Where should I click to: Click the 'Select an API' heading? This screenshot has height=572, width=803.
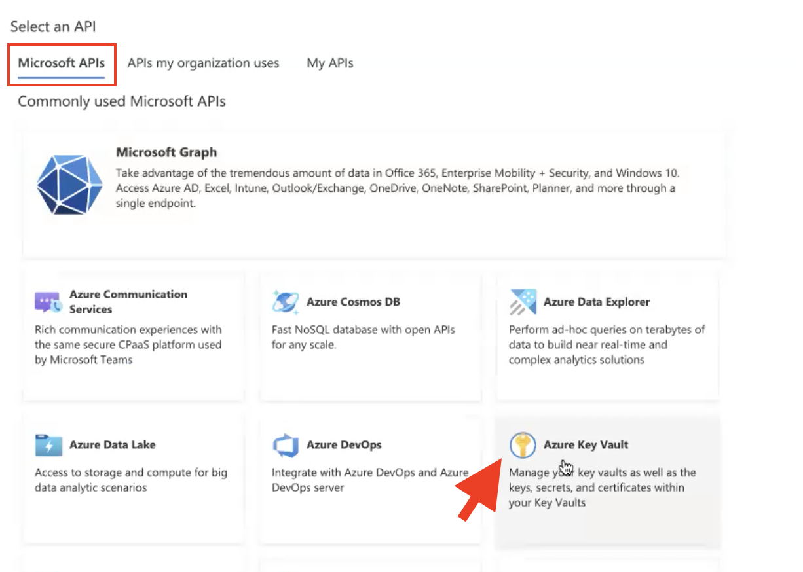click(53, 27)
